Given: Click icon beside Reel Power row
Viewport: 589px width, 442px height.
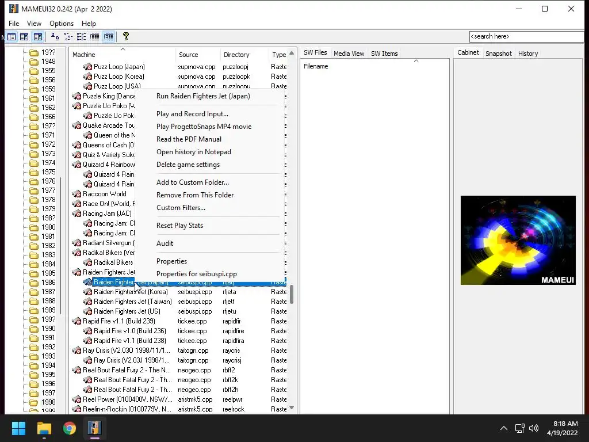Looking at the screenshot, I should coord(77,399).
